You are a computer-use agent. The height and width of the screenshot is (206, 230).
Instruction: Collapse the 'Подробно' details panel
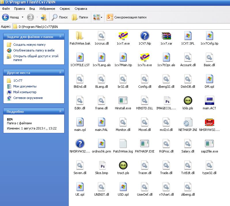coord(60,111)
